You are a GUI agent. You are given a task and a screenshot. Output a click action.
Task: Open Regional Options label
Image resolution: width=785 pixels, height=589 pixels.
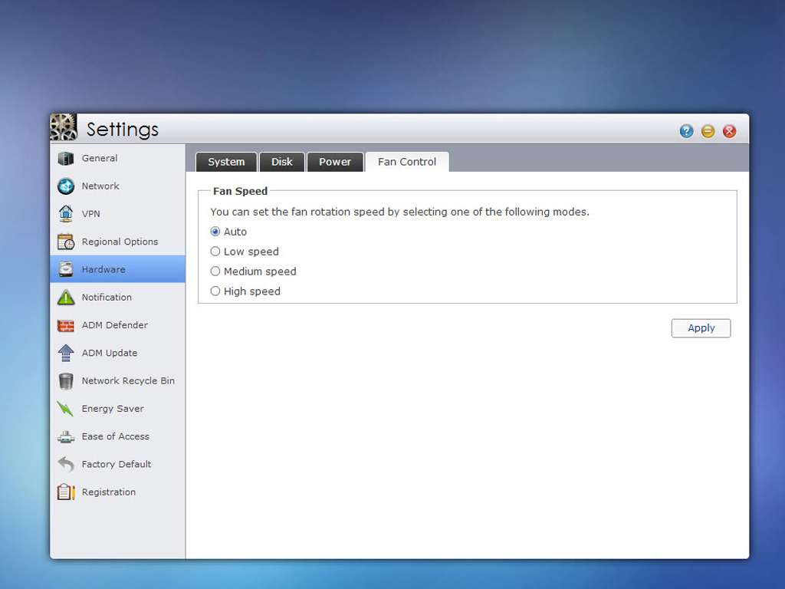pyautogui.click(x=120, y=242)
